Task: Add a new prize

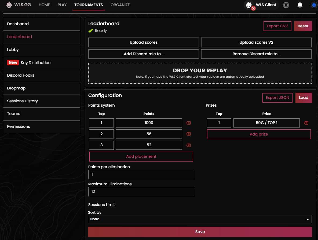Action: (259, 134)
